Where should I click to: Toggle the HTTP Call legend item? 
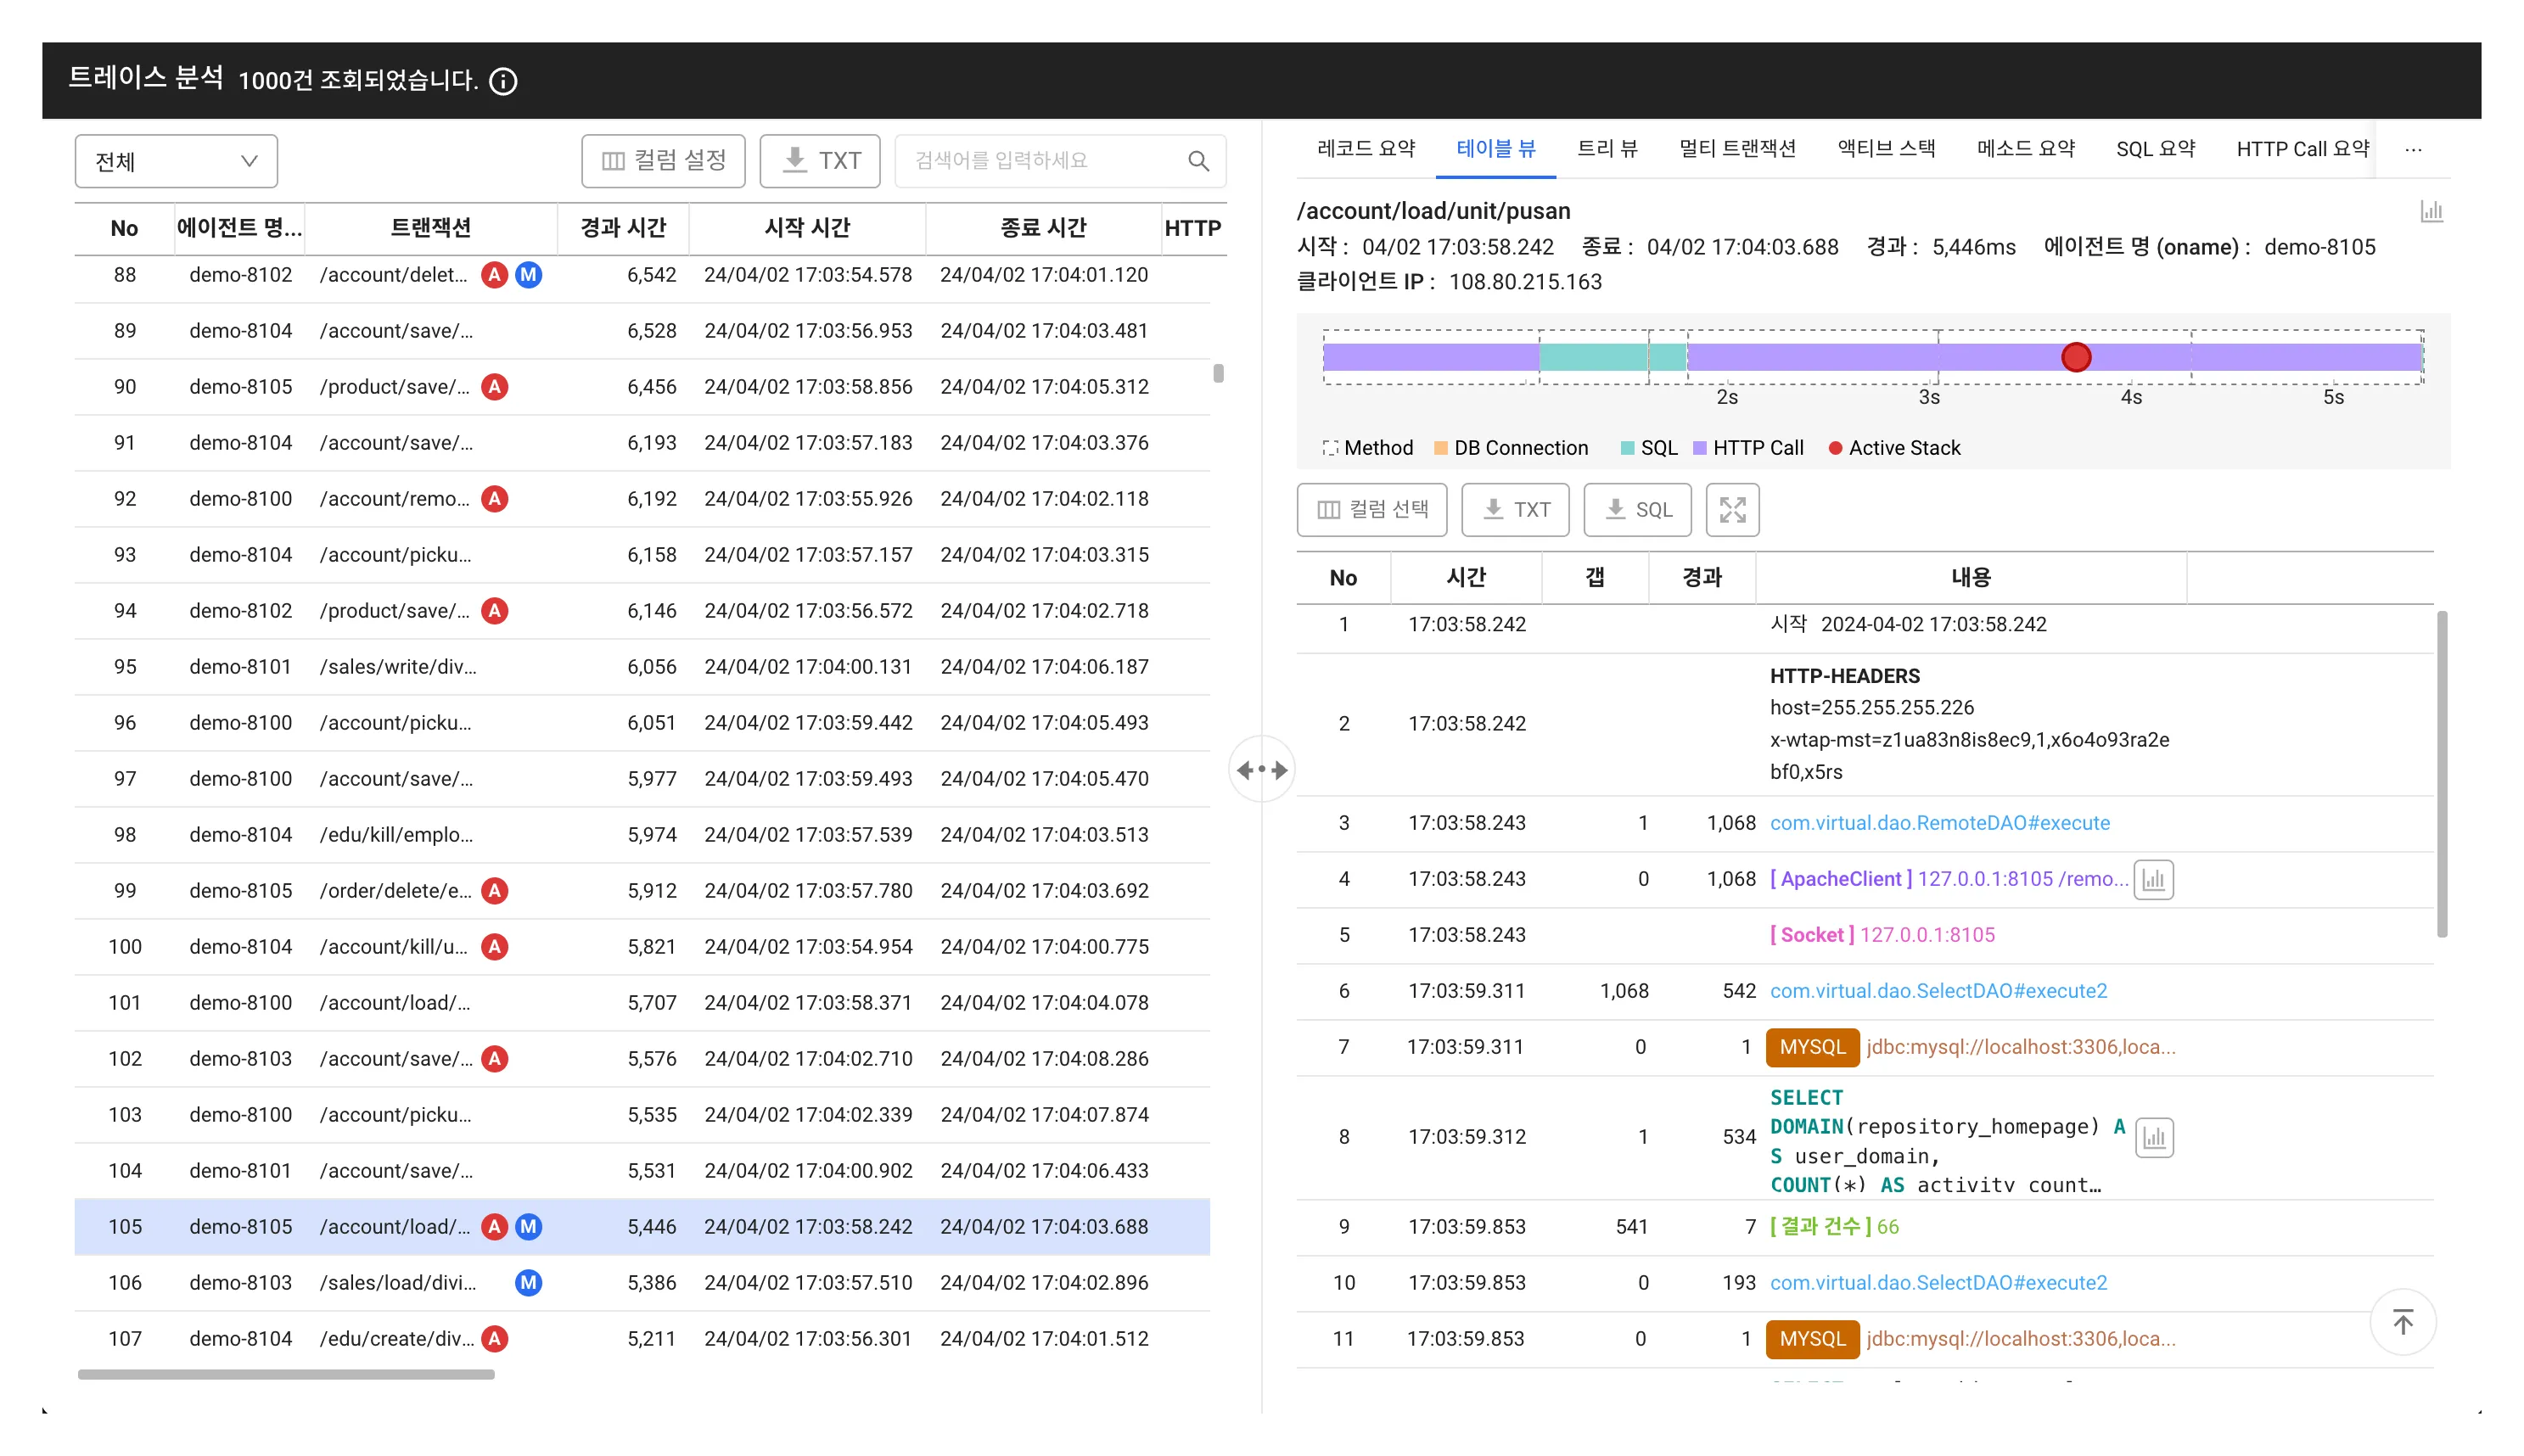pyautogui.click(x=1748, y=448)
